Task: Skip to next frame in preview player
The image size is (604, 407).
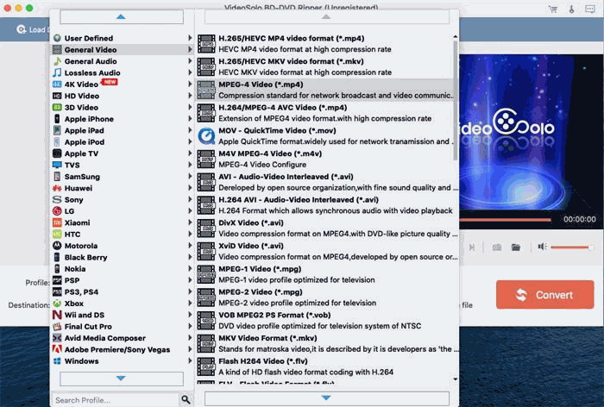Action: 472,247
